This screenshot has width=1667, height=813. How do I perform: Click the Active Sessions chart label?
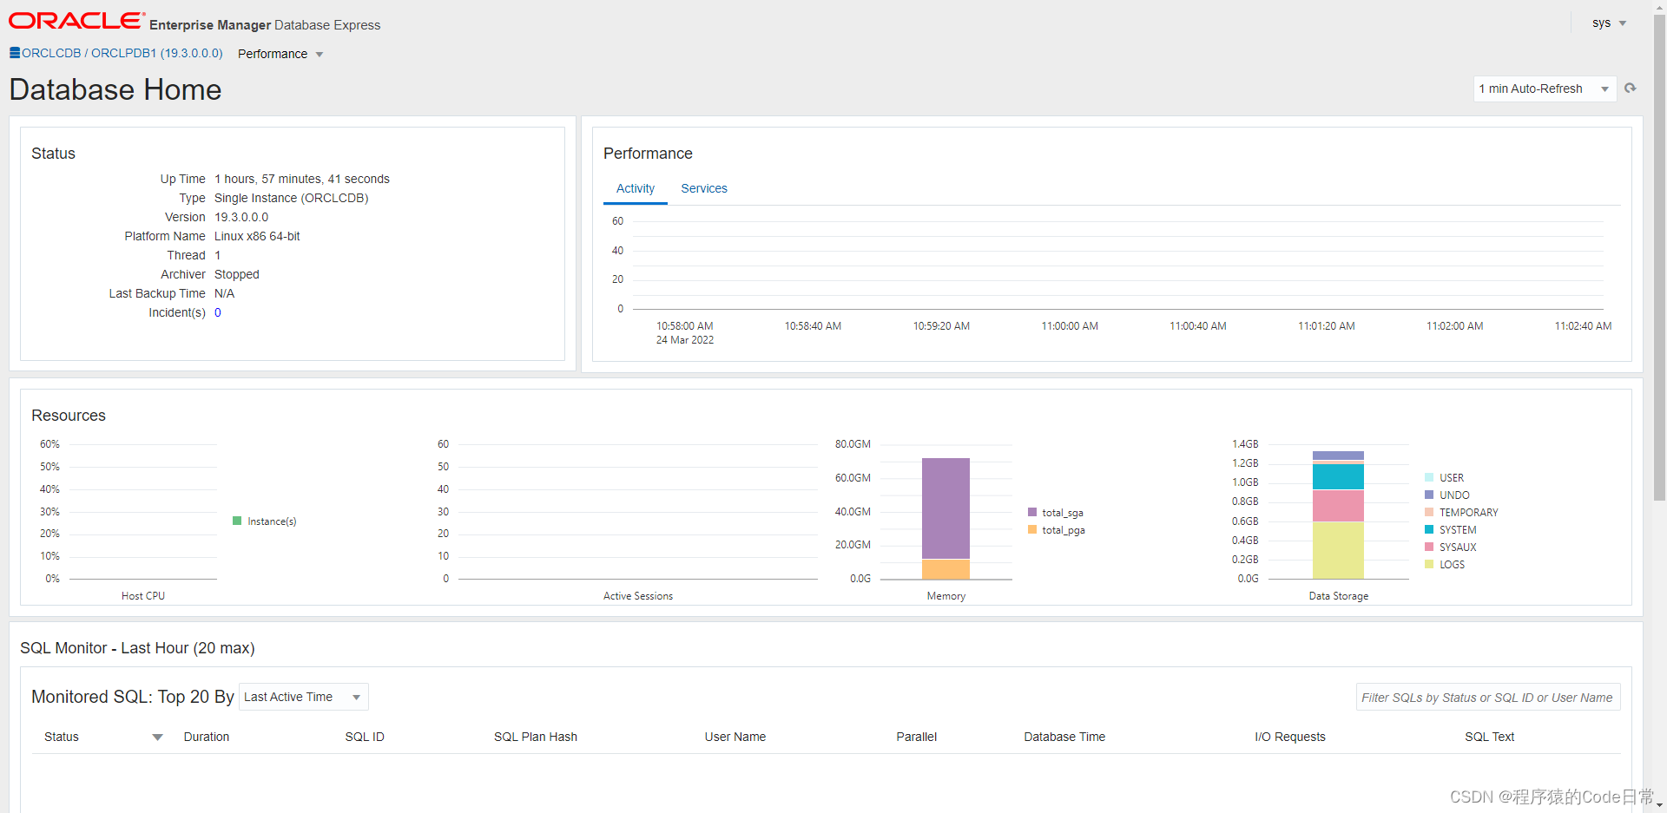click(x=638, y=596)
